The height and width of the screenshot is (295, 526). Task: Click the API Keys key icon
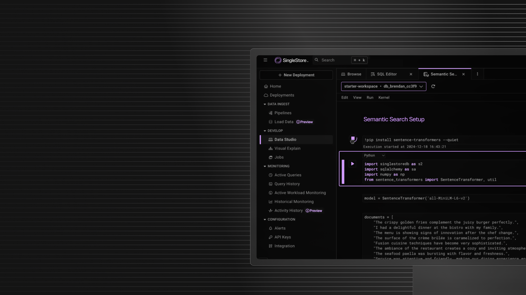[270, 237]
